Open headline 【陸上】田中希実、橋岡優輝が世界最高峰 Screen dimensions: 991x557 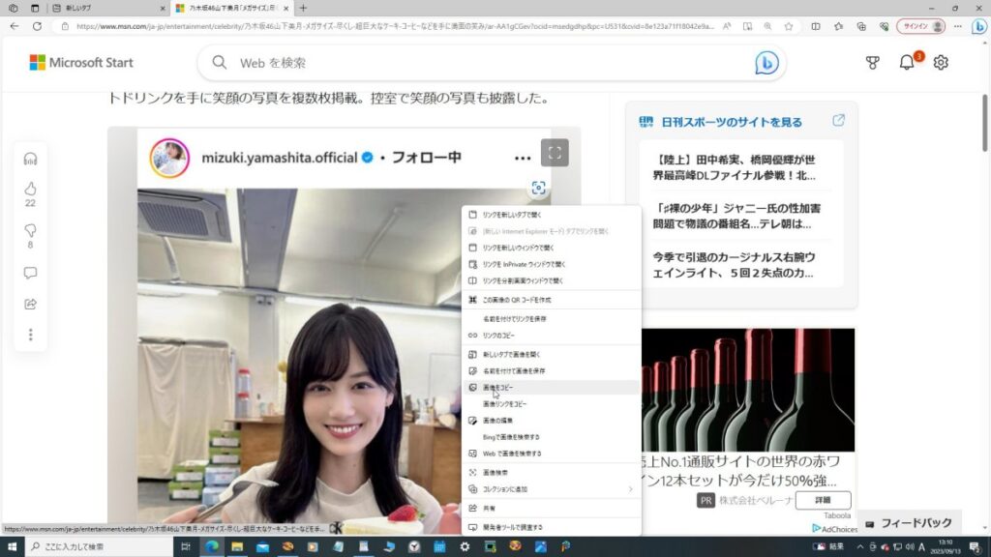[x=734, y=167]
